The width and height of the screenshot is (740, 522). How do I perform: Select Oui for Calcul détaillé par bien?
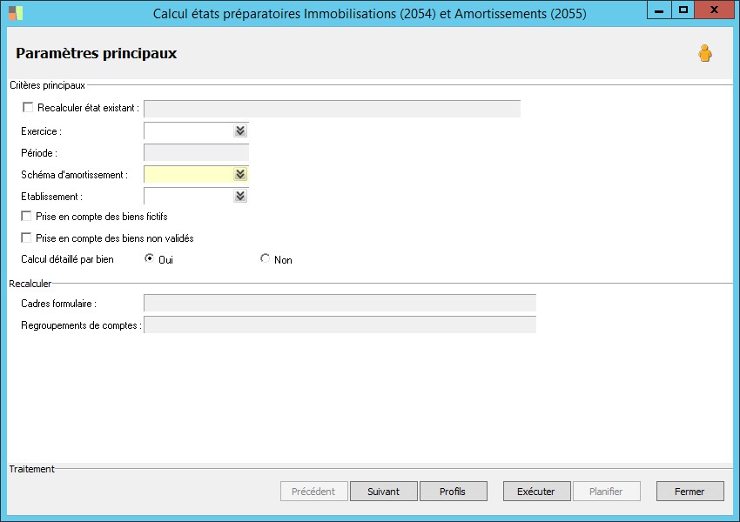coord(149,258)
